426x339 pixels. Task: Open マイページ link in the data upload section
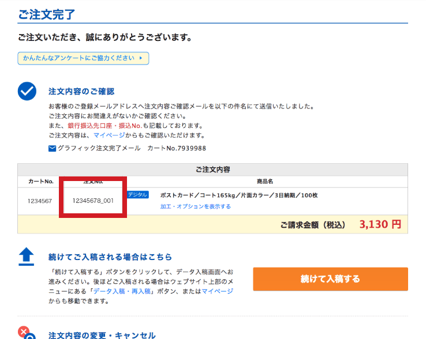coord(217,291)
